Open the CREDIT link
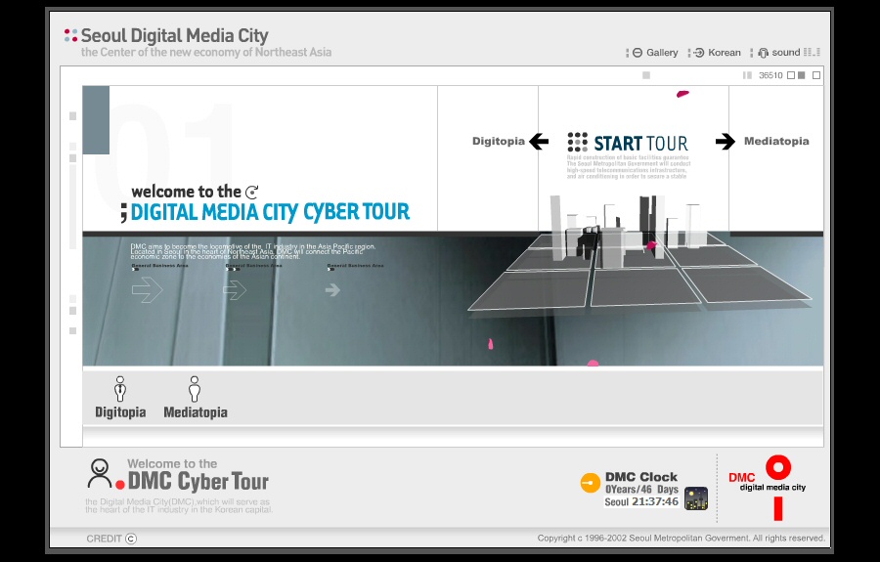The height and width of the screenshot is (562, 880). pyautogui.click(x=111, y=539)
